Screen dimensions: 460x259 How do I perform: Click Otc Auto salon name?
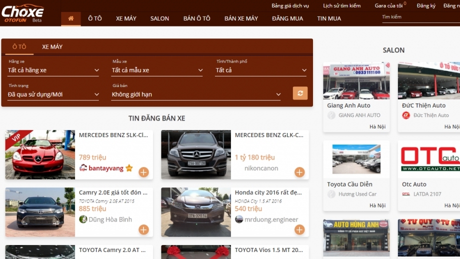tap(414, 184)
